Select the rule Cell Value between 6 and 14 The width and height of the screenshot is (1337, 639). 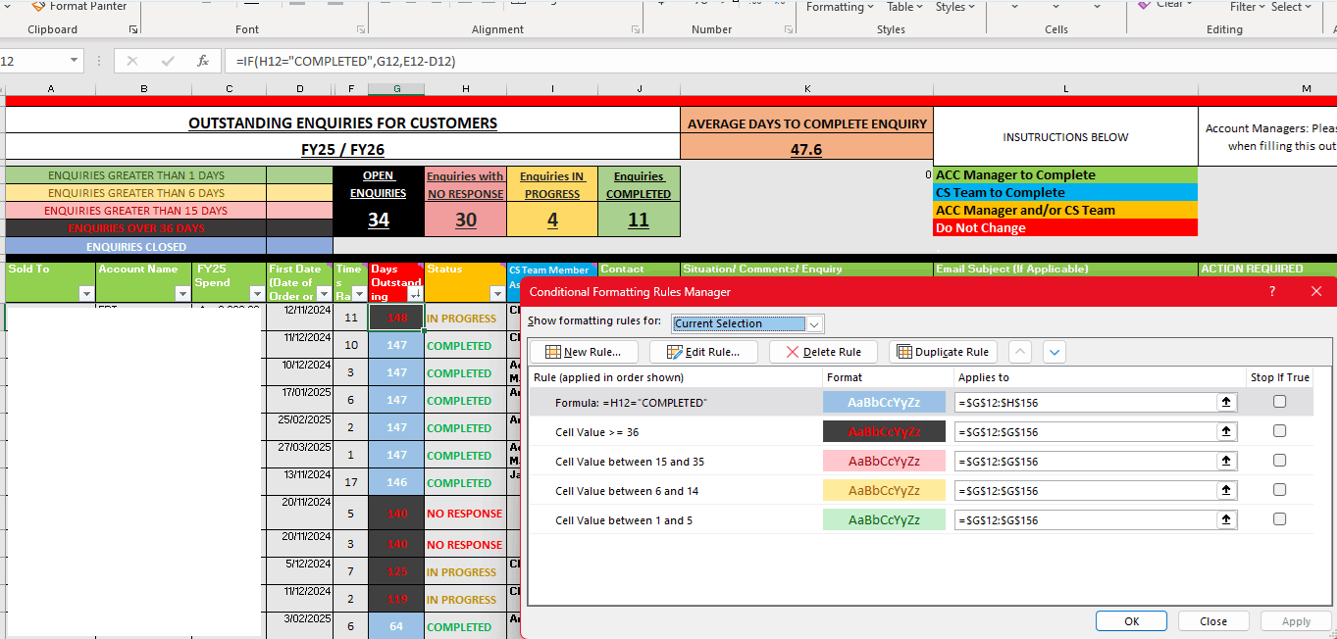click(x=627, y=490)
